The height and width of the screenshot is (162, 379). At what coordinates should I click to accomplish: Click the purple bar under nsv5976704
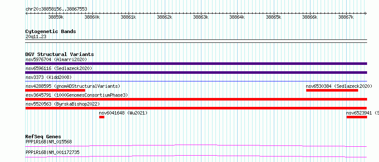point(196,64)
